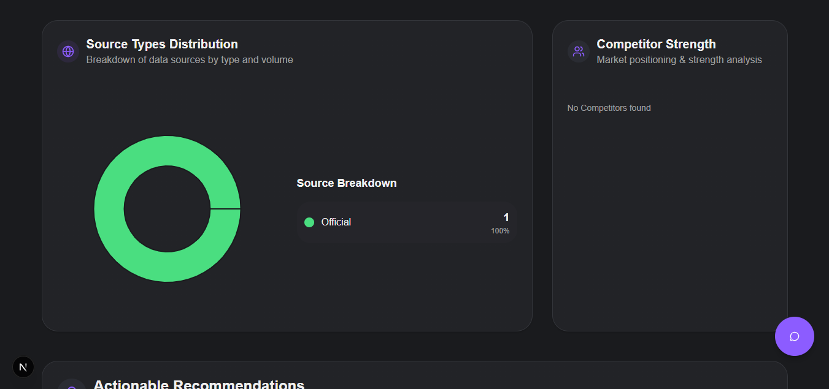Click the 'Market positioning & strength analysis' subtitle

point(679,59)
